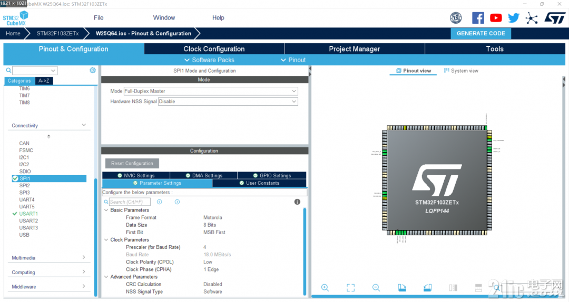569x302 pixels.
Task: Click the Prescaler value 4
Action: coord(204,247)
